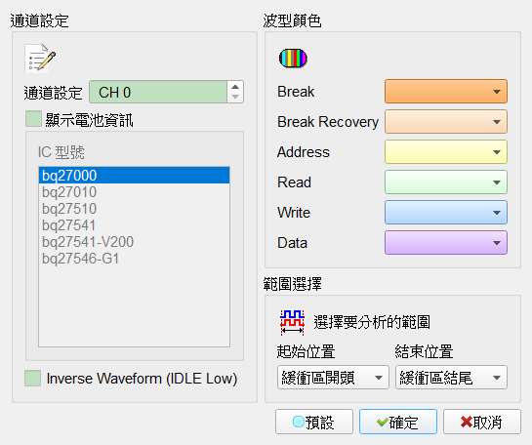Enable the 顯示電池資訊 checkbox
Image resolution: width=532 pixels, height=445 pixels.
pyautogui.click(x=33, y=119)
